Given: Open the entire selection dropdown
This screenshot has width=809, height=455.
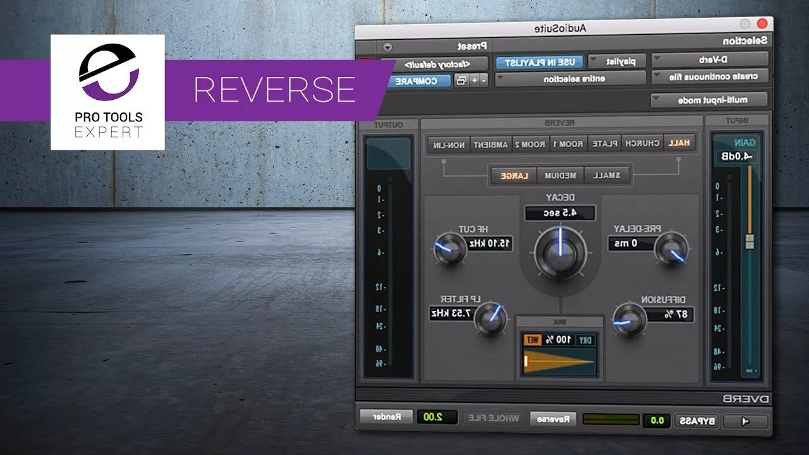Looking at the screenshot, I should 571,79.
